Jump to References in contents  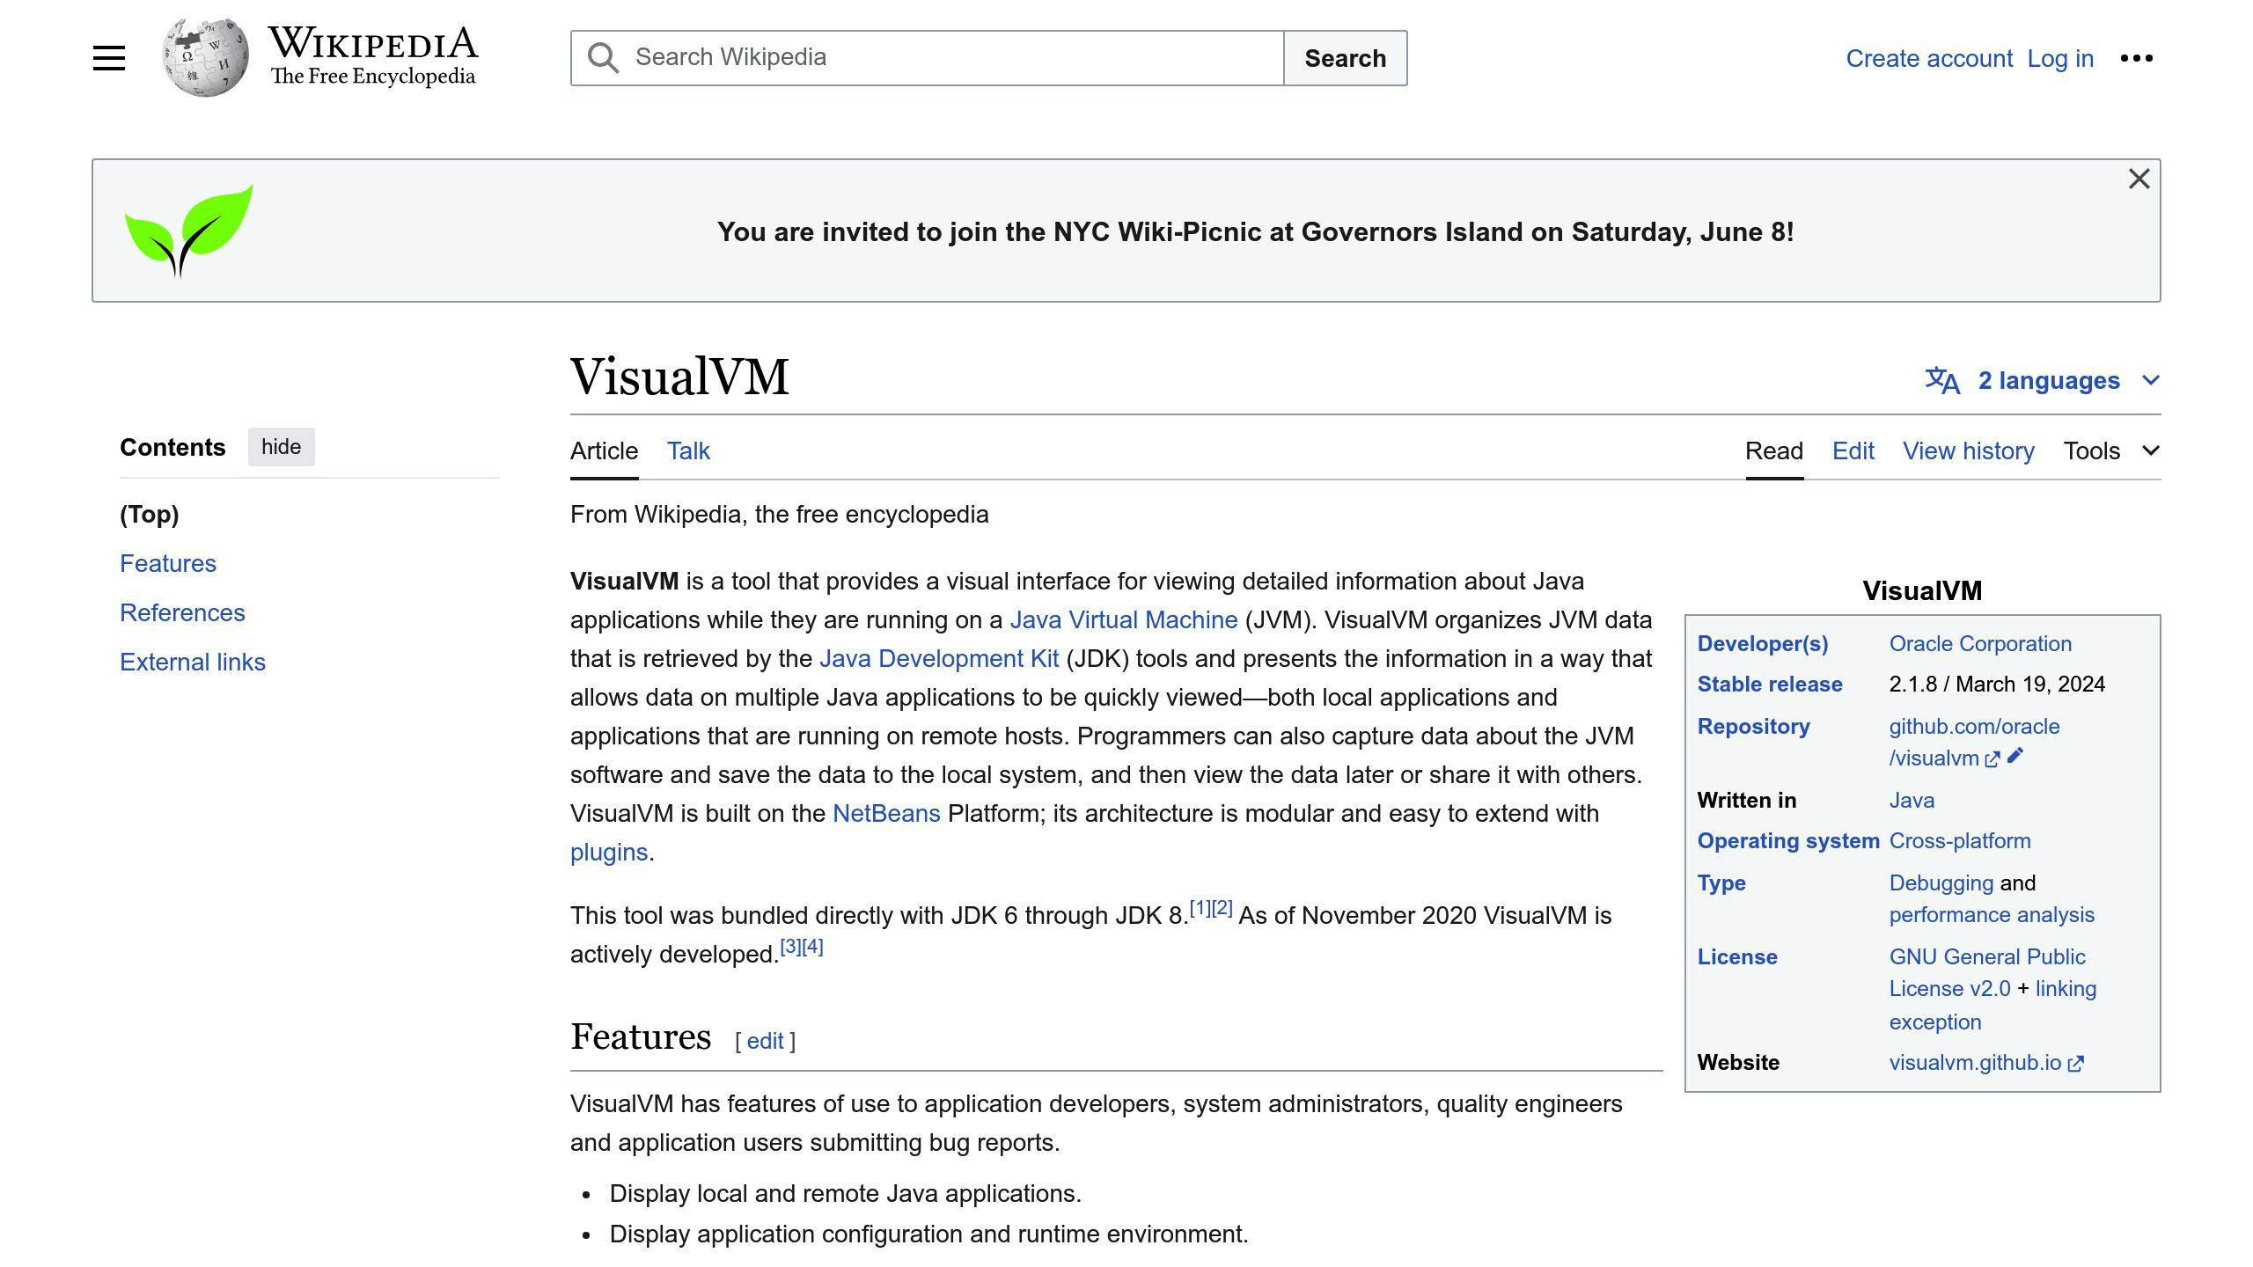(x=182, y=612)
